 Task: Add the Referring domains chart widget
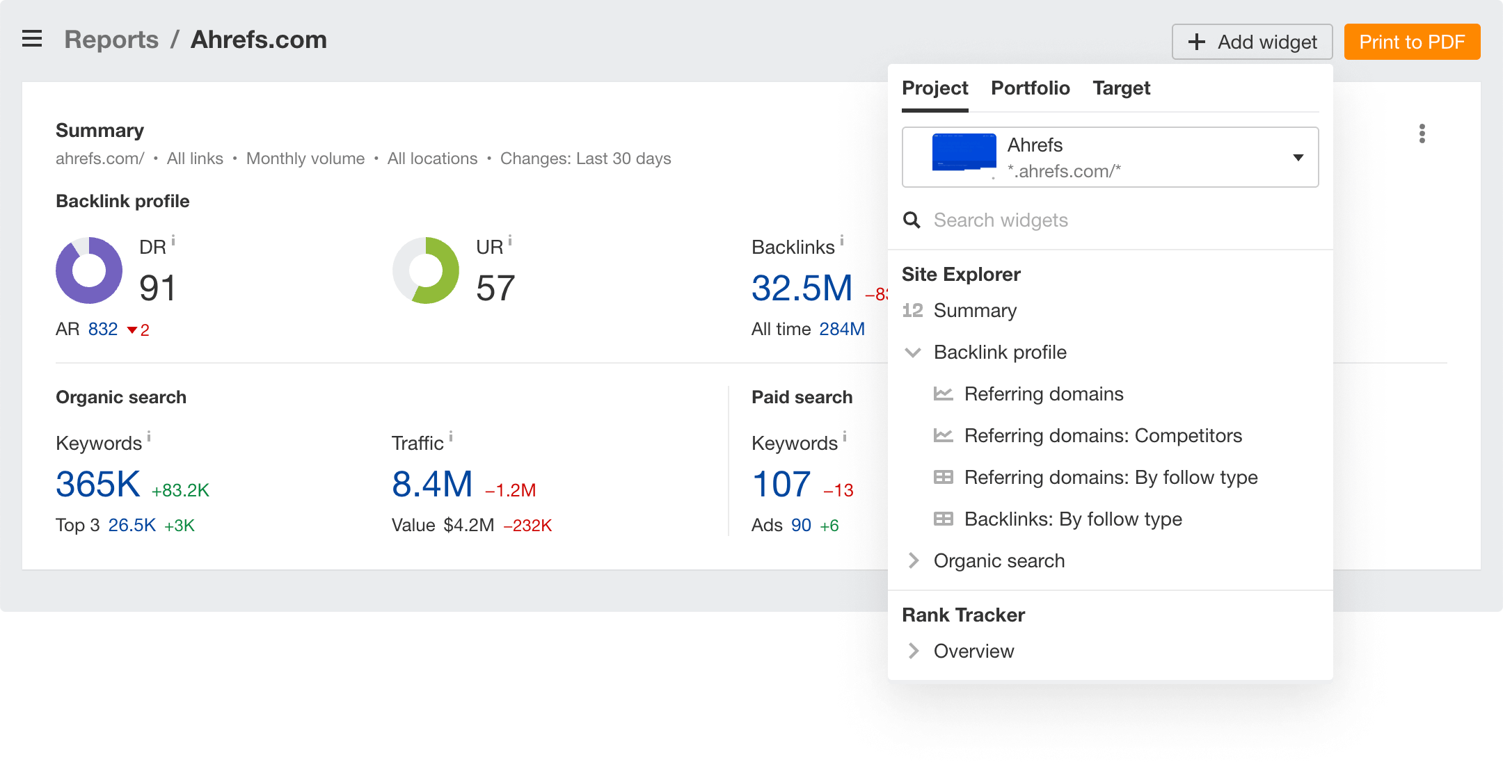click(1110, 394)
